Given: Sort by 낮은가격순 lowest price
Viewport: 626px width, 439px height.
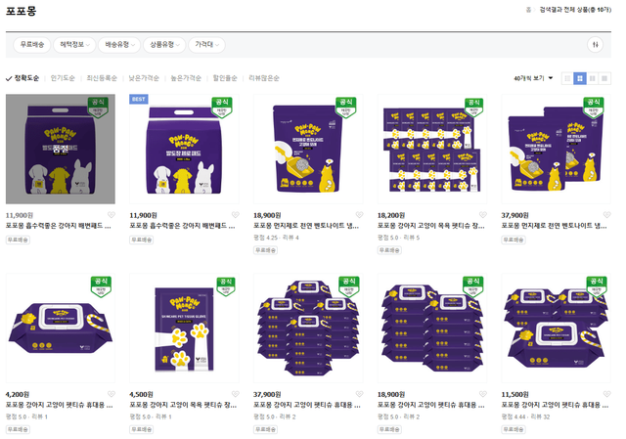Looking at the screenshot, I should click(x=144, y=78).
